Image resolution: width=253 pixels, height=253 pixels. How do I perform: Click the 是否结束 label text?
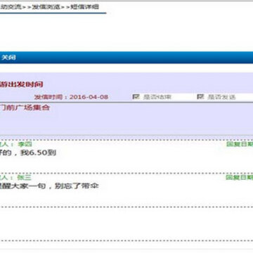(x=157, y=97)
